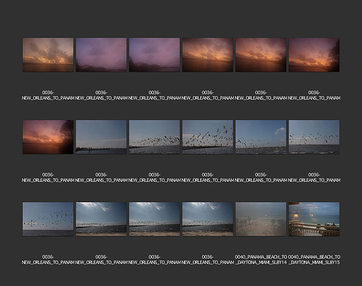Image resolution: width=362 pixels, height=286 pixels.
Task: Select the sunset thumbnail with gray storm clouds
Action: point(48,55)
